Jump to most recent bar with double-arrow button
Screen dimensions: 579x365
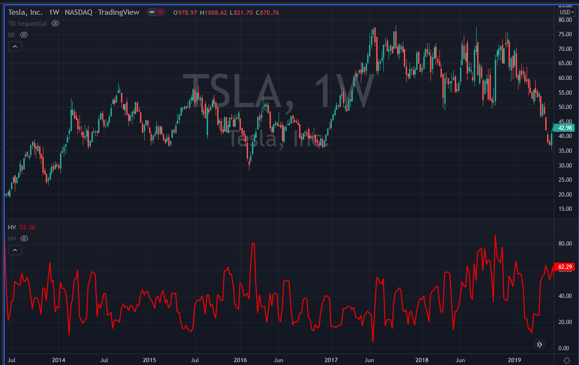(539, 345)
